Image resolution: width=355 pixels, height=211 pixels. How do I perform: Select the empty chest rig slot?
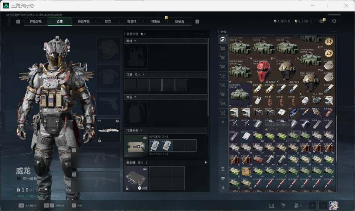[136, 56]
